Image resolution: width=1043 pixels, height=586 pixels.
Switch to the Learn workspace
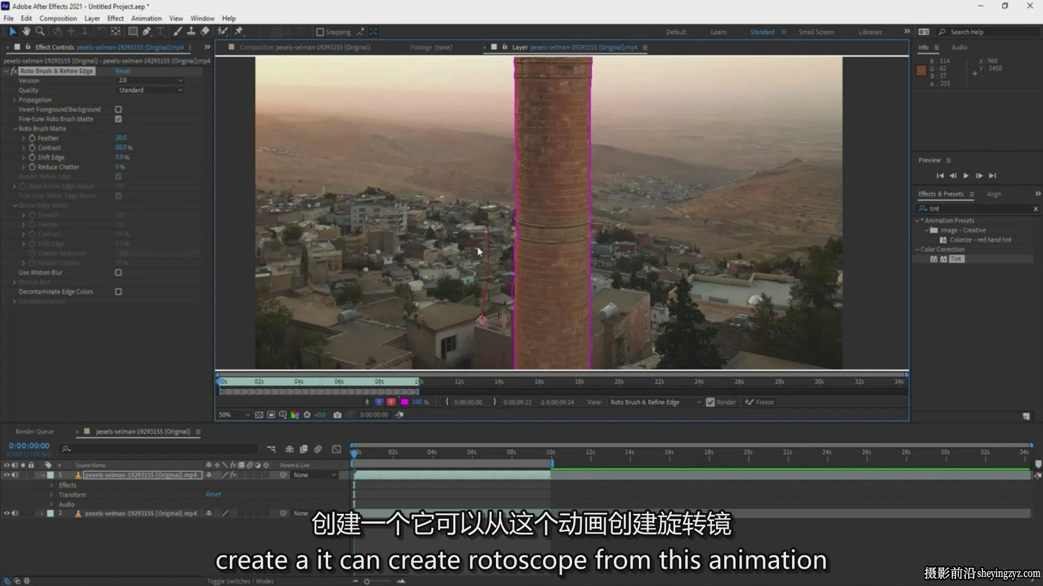(718, 32)
